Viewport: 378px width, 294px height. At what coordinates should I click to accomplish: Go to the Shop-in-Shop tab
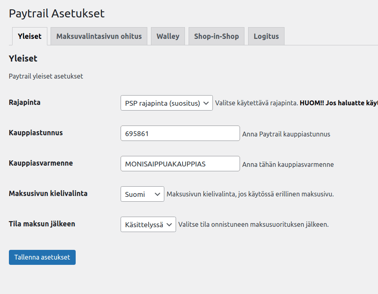[216, 36]
